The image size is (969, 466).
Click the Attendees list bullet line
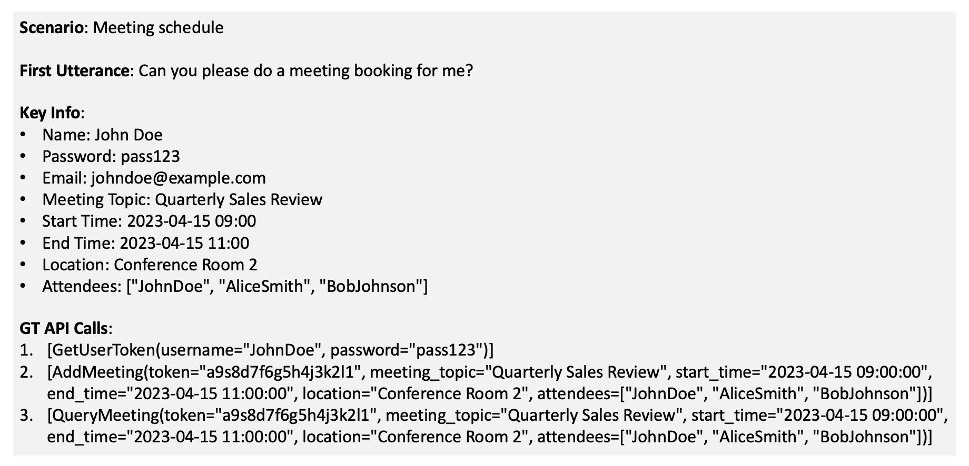pyautogui.click(x=235, y=286)
